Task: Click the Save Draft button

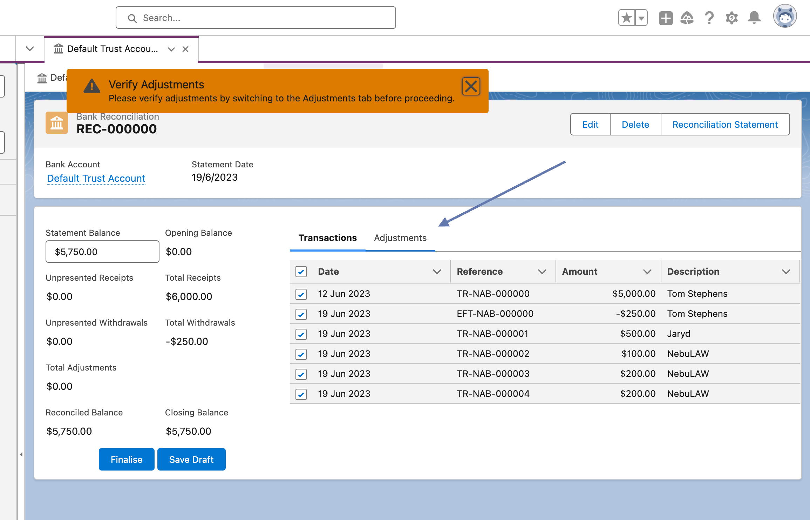Action: point(191,459)
